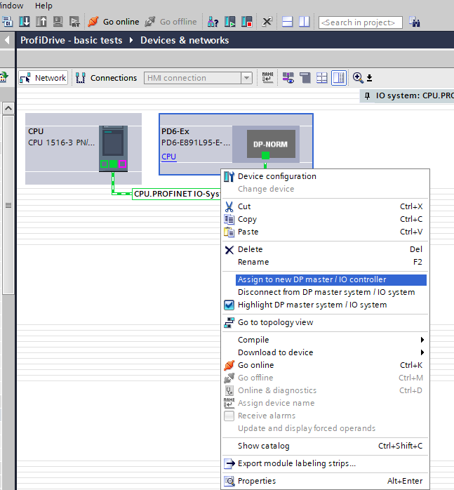Select Device configuration from context menu
This screenshot has height=490, width=454.
(x=276, y=176)
